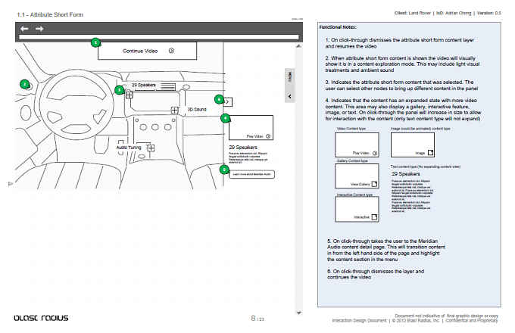
Task: Click the expand icon beside View Gallery
Action: click(374, 184)
